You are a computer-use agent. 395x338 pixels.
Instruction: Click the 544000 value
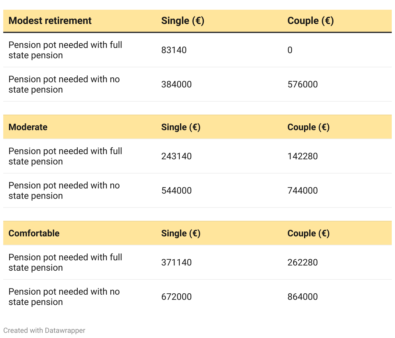click(x=176, y=191)
